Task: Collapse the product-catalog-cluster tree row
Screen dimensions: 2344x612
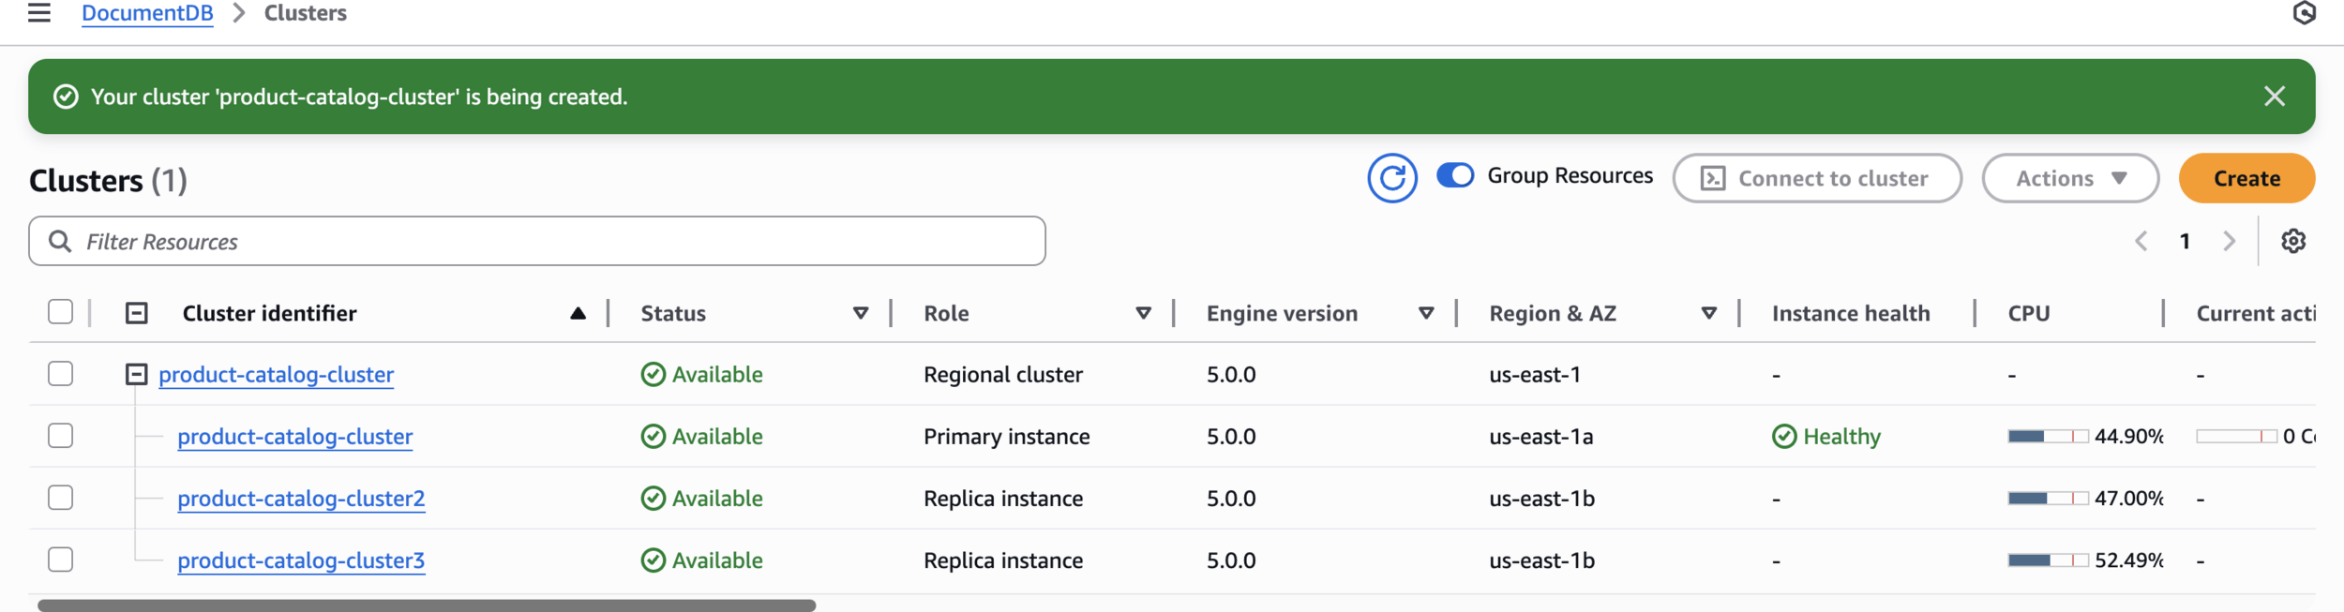Action: [137, 374]
